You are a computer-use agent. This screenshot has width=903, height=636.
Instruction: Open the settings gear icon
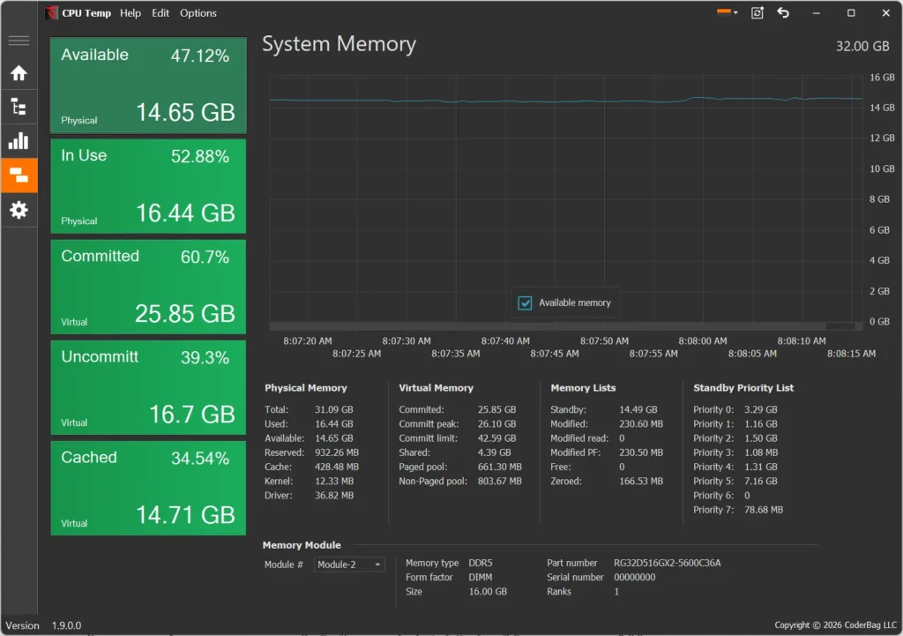click(19, 210)
